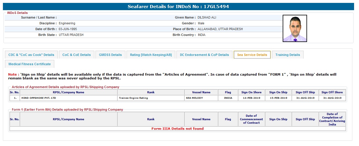This screenshot has width=359, height=146.
Task: Select the Date of Birth value 03-JUN-1995
Action: 68,29
